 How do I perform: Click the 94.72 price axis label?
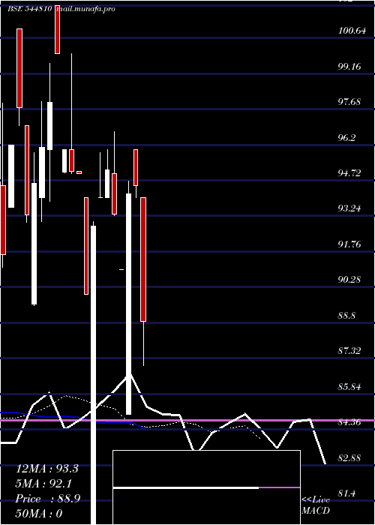tap(349, 173)
